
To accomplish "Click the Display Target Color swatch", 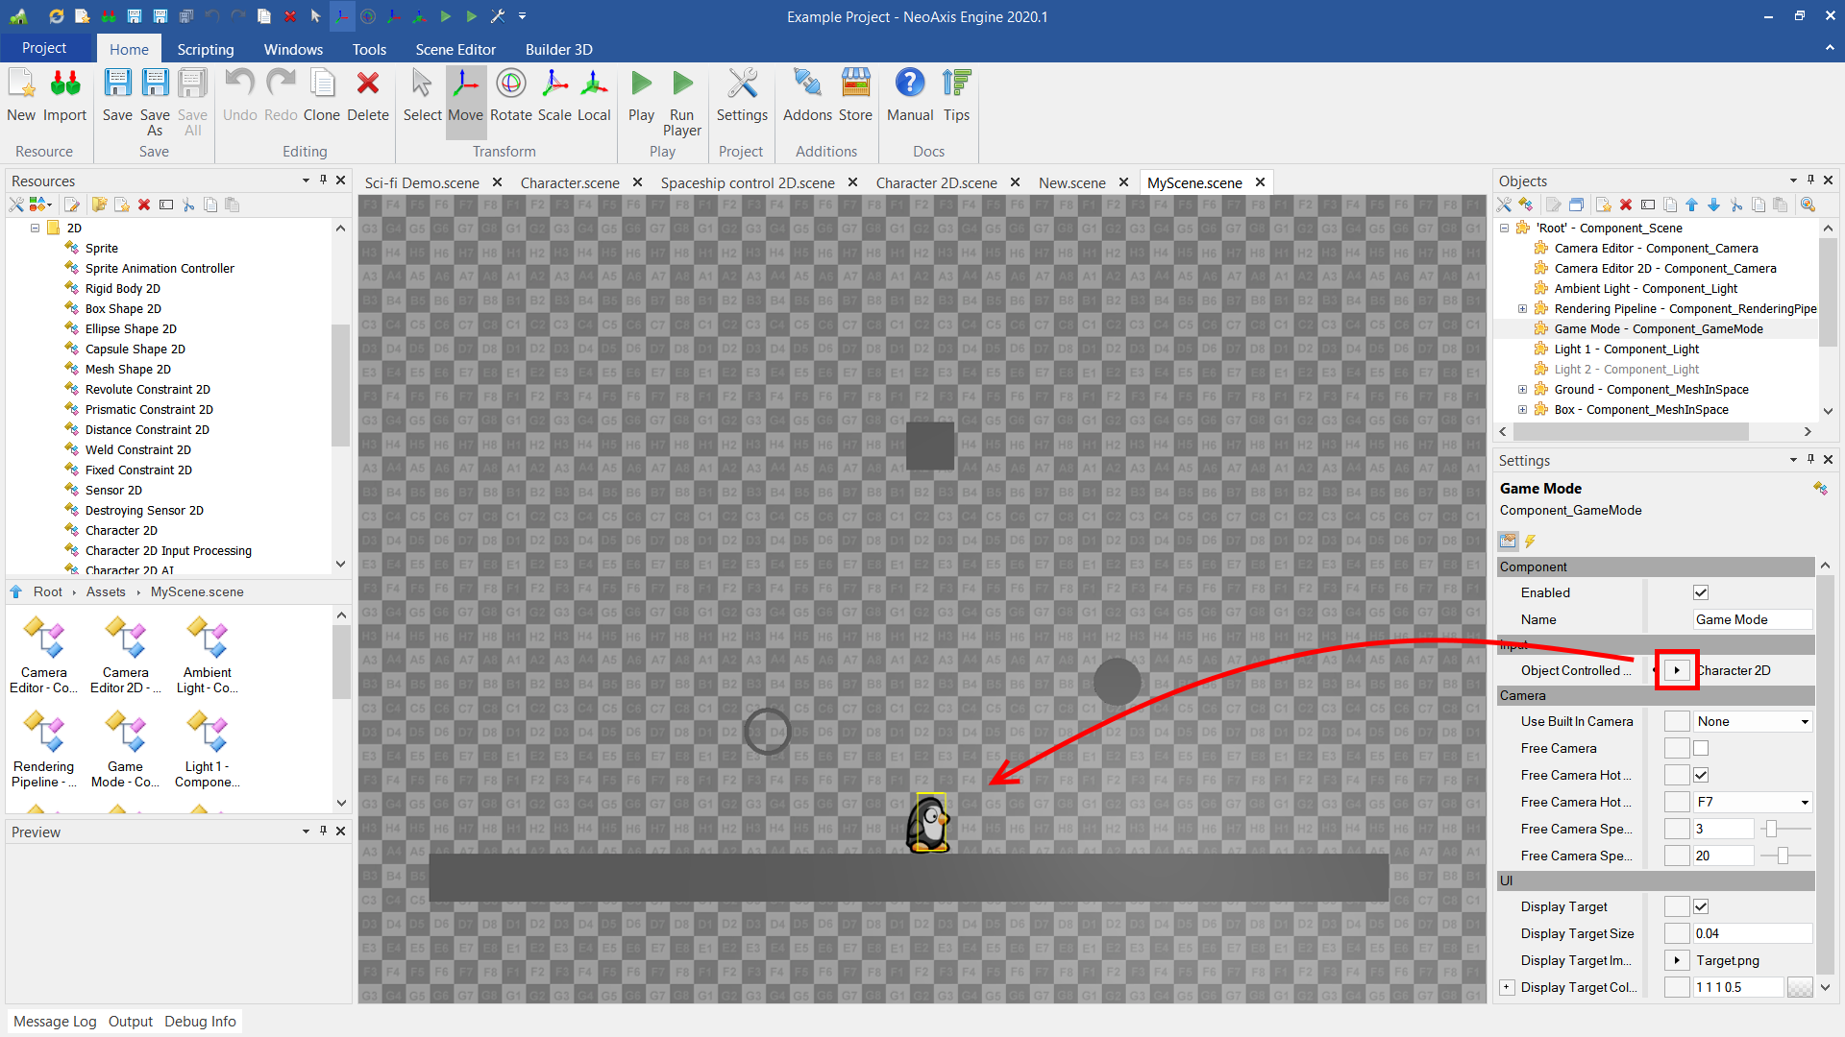I will (x=1799, y=987).
